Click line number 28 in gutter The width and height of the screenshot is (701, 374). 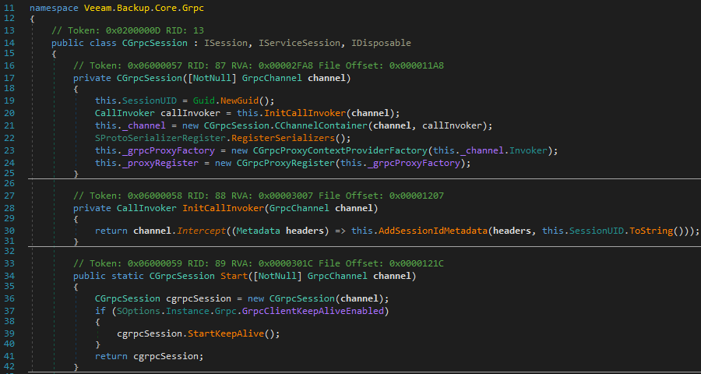pyautogui.click(x=9, y=208)
